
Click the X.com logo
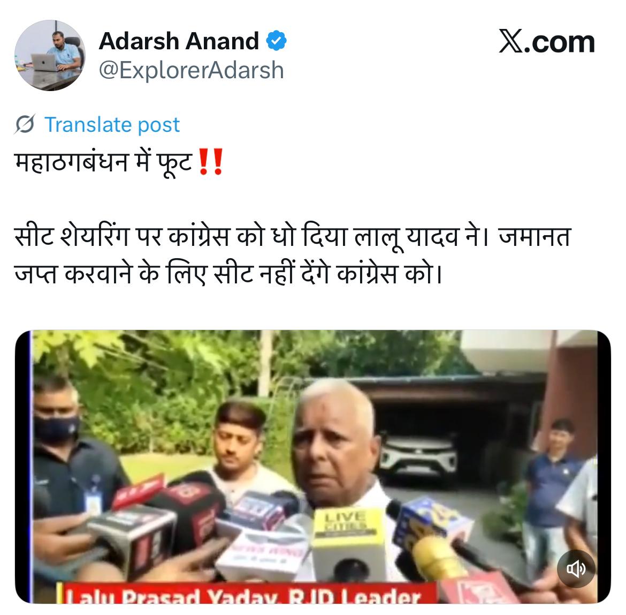click(x=547, y=41)
